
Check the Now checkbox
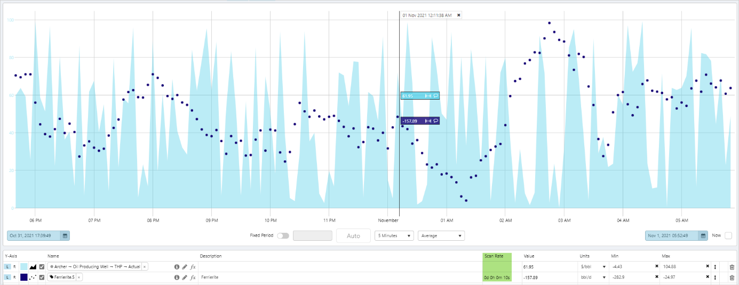(728, 235)
